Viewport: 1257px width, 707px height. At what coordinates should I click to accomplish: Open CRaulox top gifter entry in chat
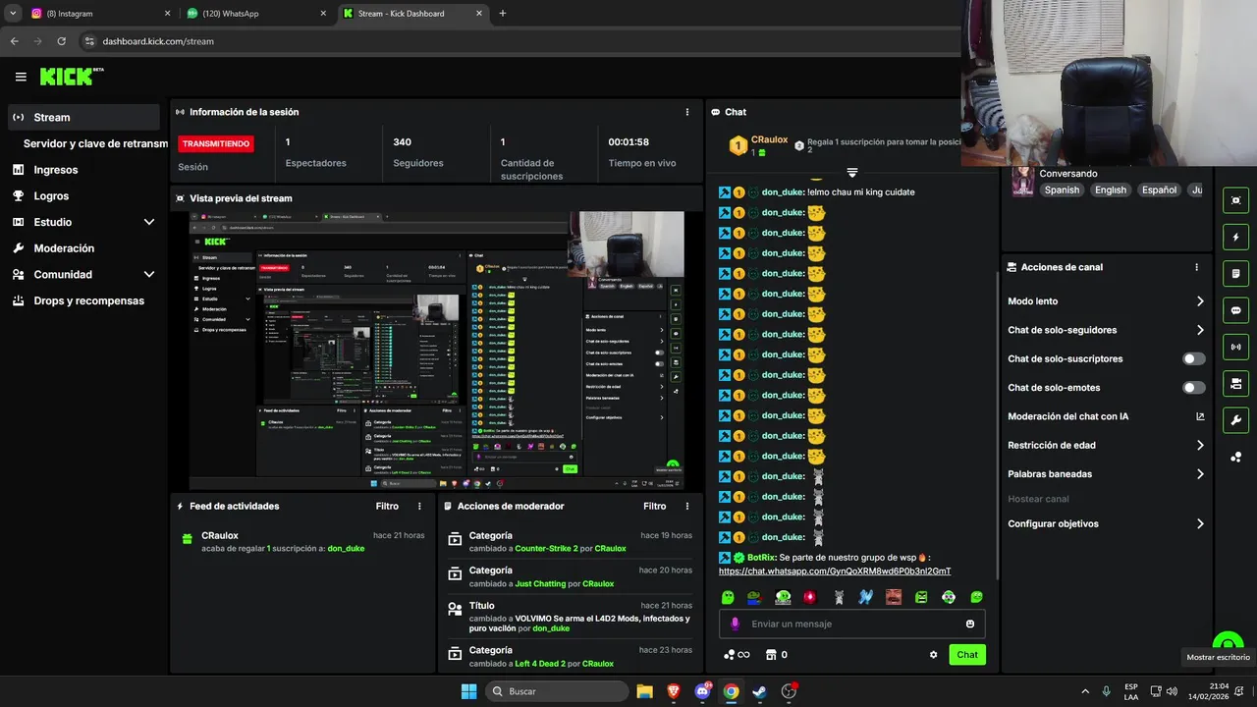pyautogui.click(x=758, y=146)
